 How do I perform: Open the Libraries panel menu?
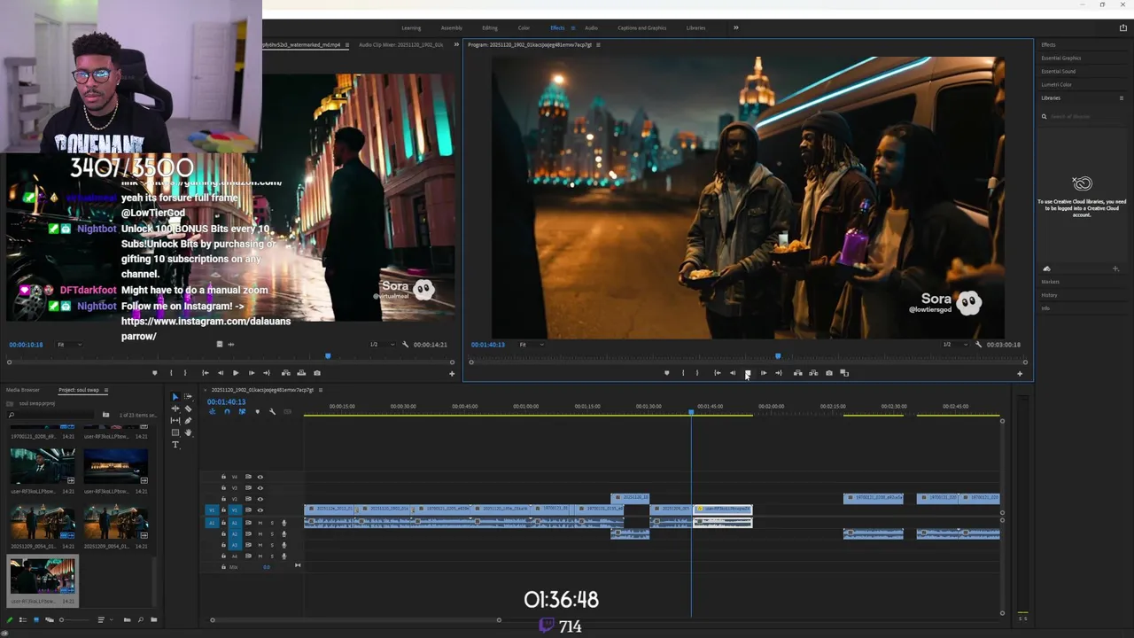point(1122,98)
